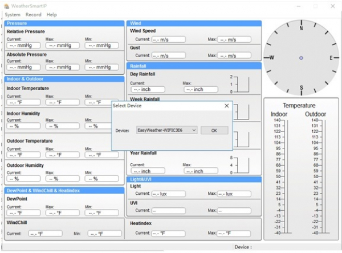Click the Light&UVI panel header
342x253 pixels.
194,179
